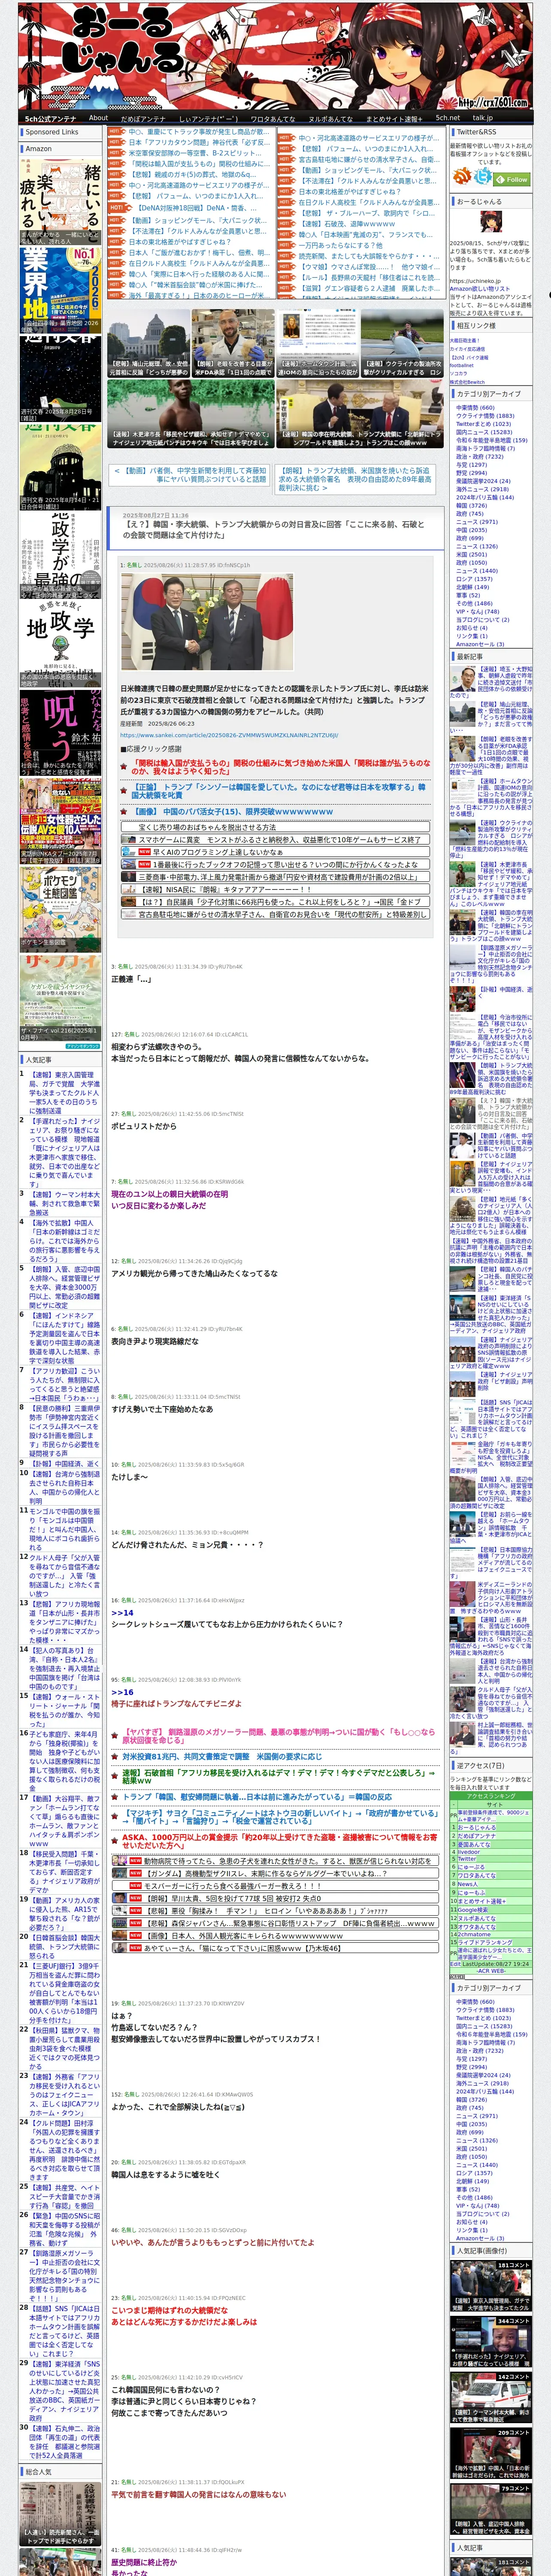Click the green Follow button
This screenshot has width=551, height=2576.
(513, 179)
